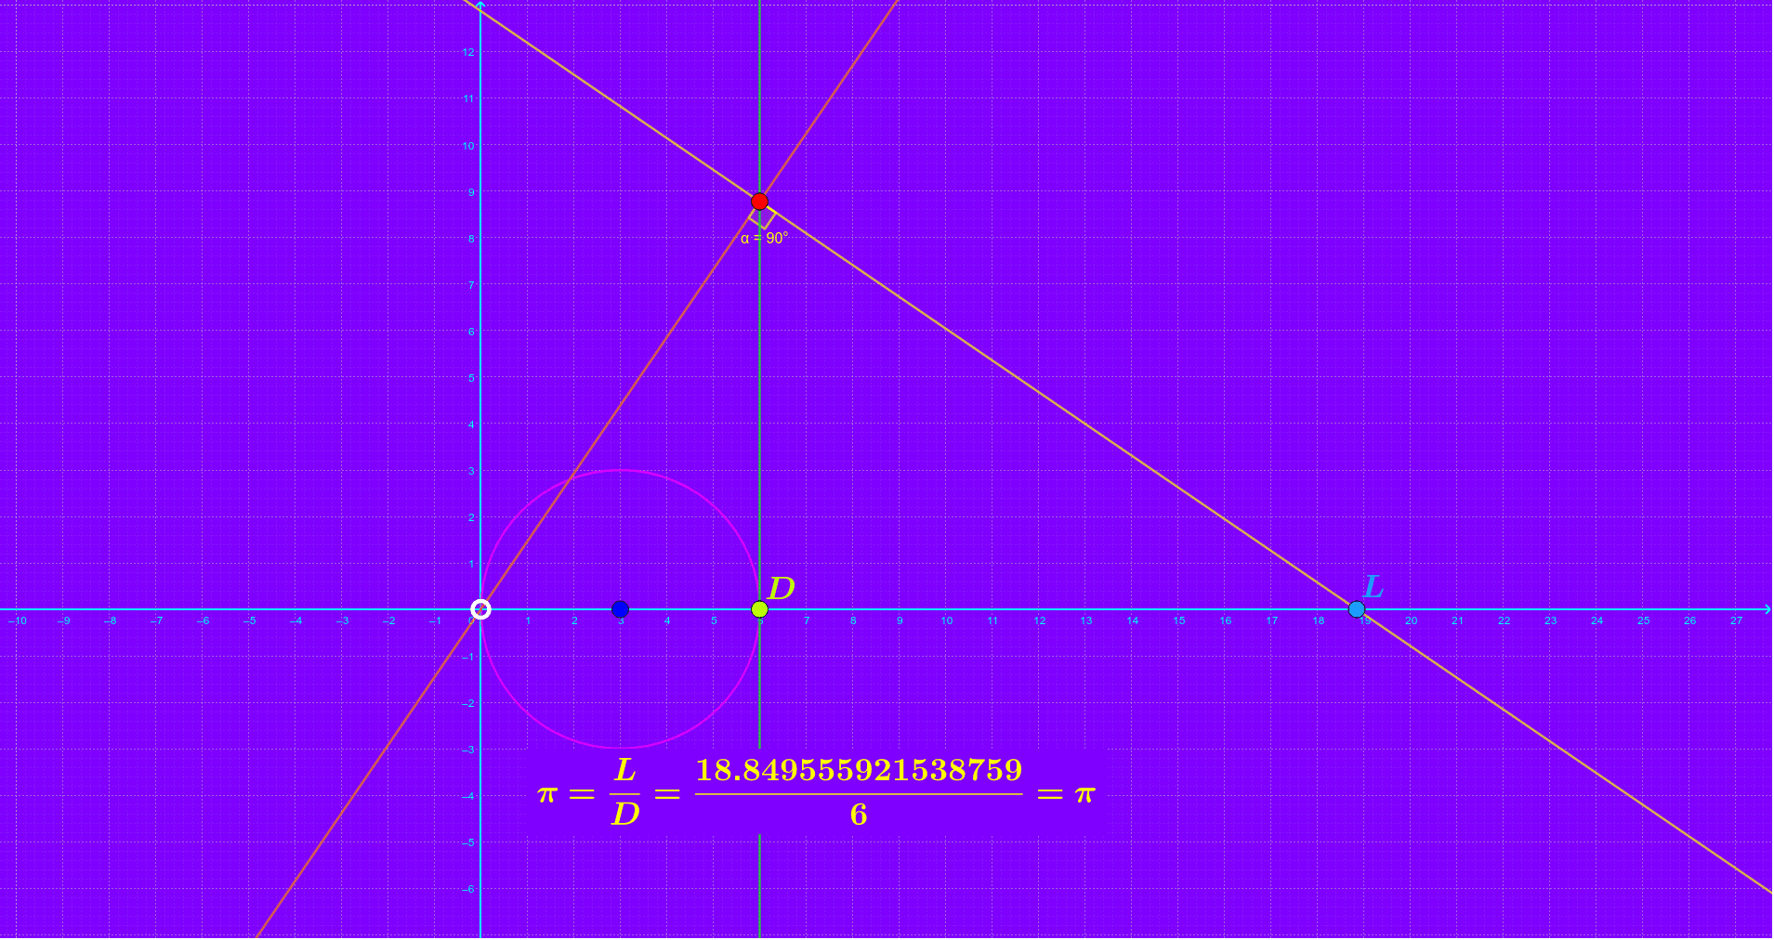The width and height of the screenshot is (1774, 940).
Task: Click the numerator 18.849555921538759
Action: point(859,770)
